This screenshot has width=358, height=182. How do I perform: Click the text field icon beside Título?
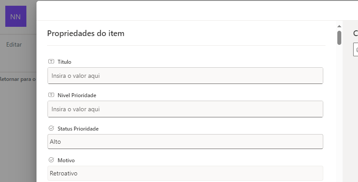click(x=51, y=62)
